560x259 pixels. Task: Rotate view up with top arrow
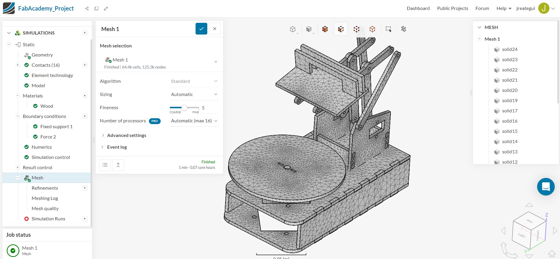[529, 205]
